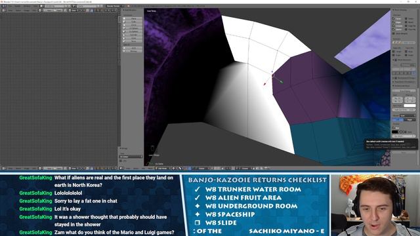Open the Help menu in the info bar
Screen dimensions: 420x236
pos(35,6)
